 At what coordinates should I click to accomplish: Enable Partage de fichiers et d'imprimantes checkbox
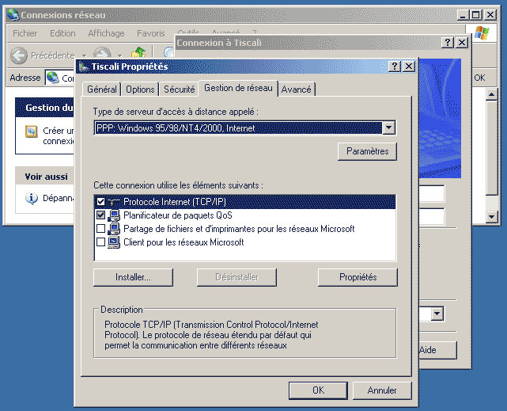coord(100,229)
